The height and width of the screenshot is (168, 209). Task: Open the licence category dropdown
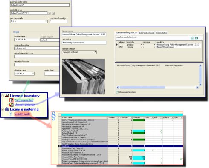click(95, 52)
